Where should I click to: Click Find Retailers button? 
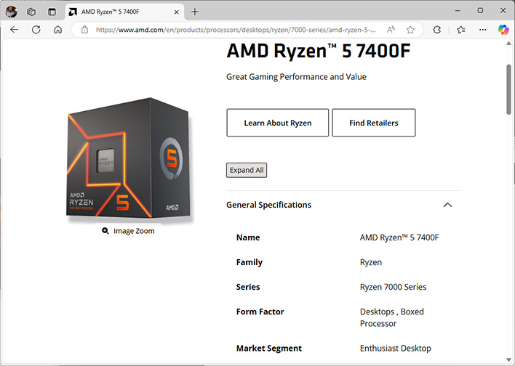coord(374,123)
